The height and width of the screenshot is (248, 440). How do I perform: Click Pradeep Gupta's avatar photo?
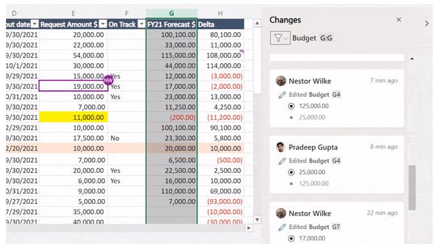(x=281, y=147)
